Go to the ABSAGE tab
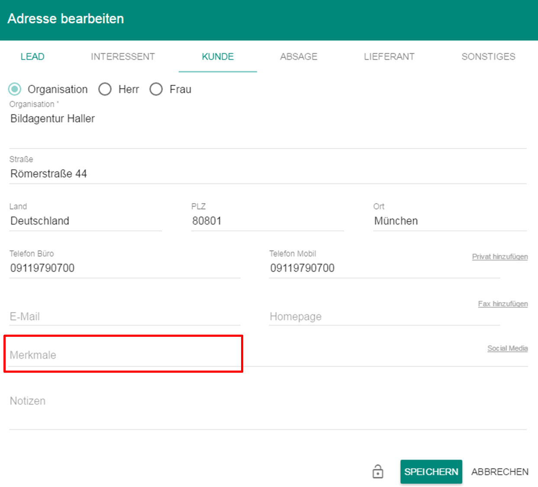The image size is (538, 487). 299,57
